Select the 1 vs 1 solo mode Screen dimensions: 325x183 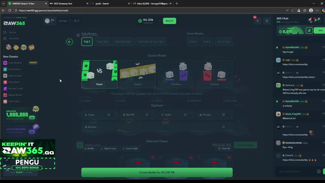coord(87,42)
